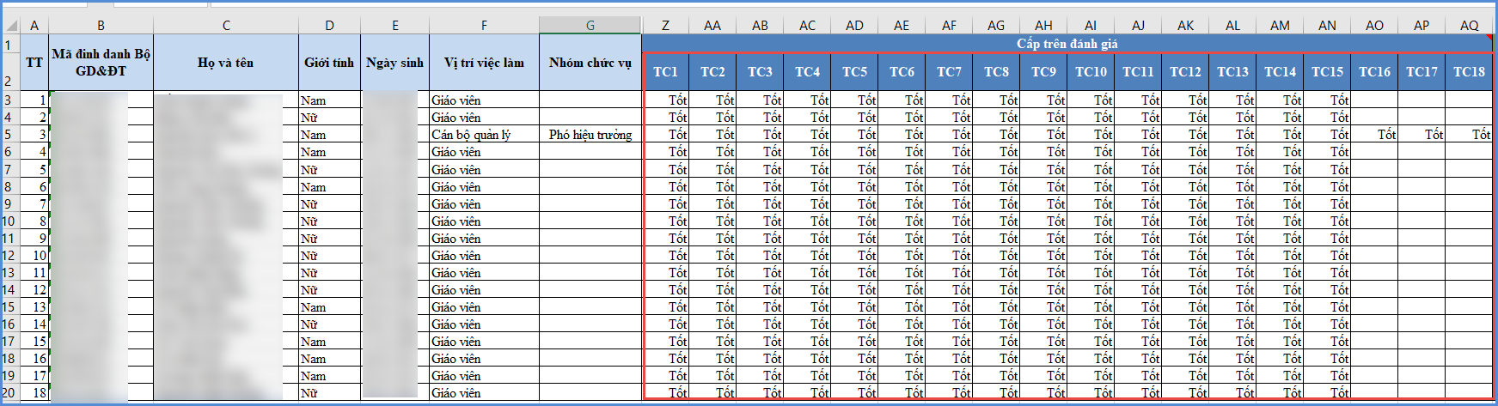Select column B header
Image resolution: width=1498 pixels, height=406 pixels.
pos(101,25)
